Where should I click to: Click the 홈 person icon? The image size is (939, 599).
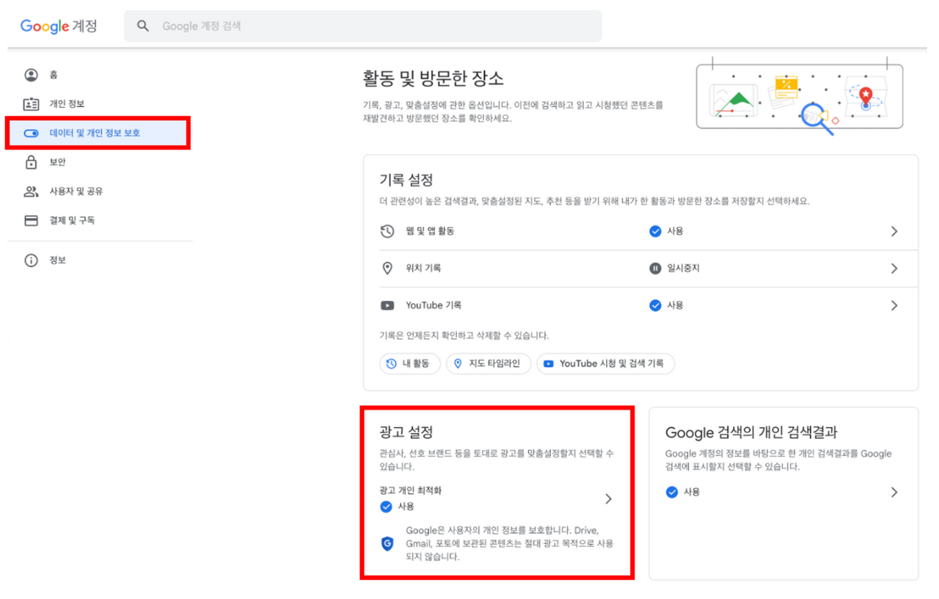(x=31, y=75)
